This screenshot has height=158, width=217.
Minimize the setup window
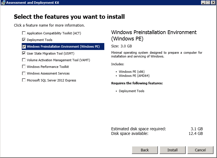point(203,3)
